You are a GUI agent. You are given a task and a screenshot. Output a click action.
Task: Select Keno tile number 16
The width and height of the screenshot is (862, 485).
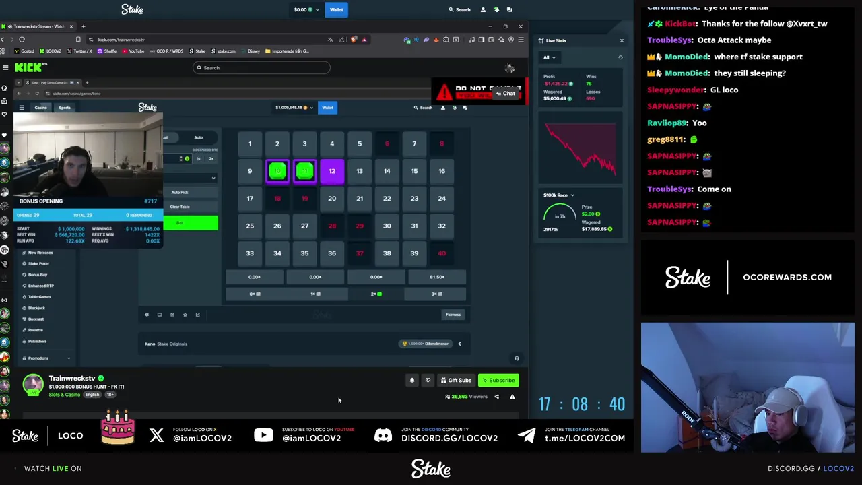point(442,172)
